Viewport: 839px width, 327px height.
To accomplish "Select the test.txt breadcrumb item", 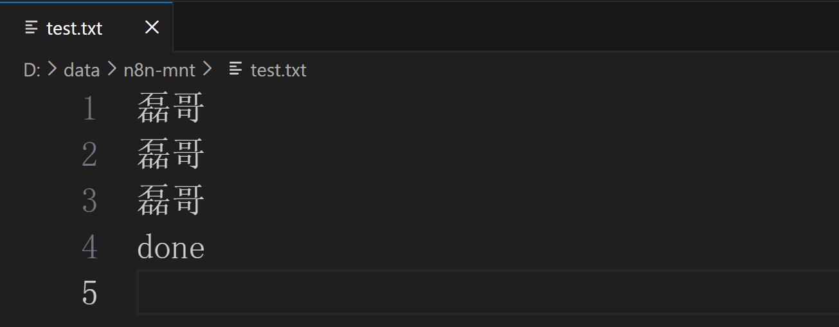I will tap(278, 69).
